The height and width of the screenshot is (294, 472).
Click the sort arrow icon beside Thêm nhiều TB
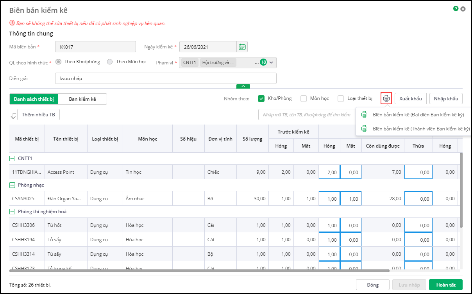[x=13, y=115]
